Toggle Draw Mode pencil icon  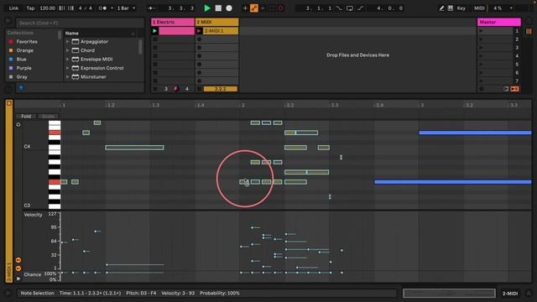tap(441, 8)
